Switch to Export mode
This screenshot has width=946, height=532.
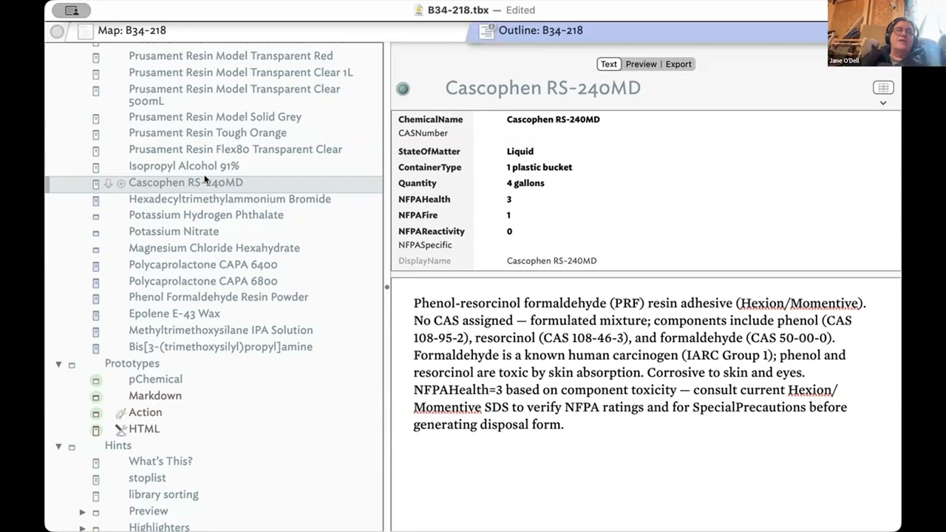coord(678,64)
